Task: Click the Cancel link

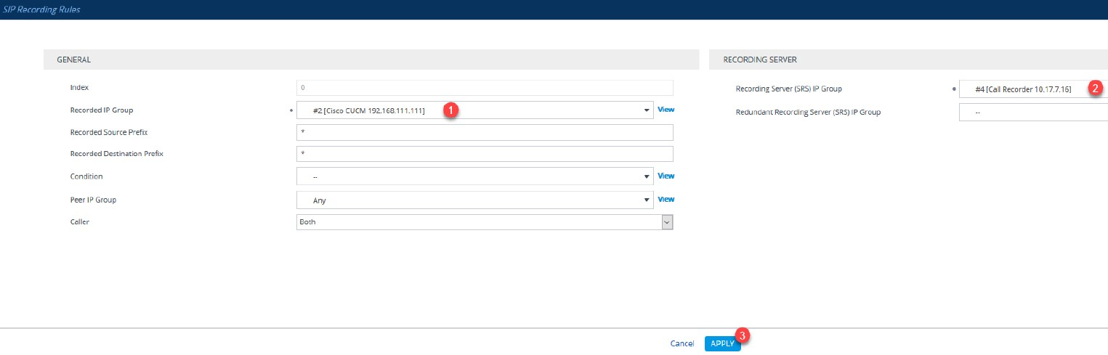Action: pos(682,343)
